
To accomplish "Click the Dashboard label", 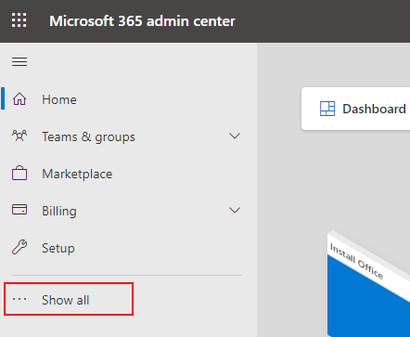I will coord(374,109).
